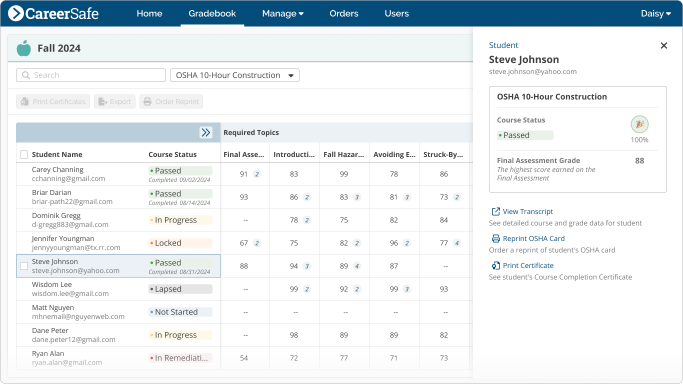Image resolution: width=683 pixels, height=384 pixels.
Task: Click the search magnifier icon
Action: [x=26, y=75]
